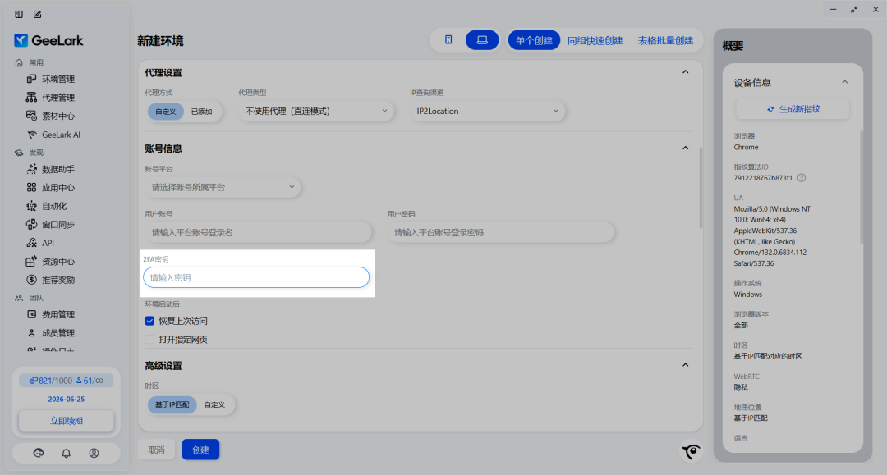Click 立即续期 button
The height and width of the screenshot is (475, 887).
coord(67,421)
